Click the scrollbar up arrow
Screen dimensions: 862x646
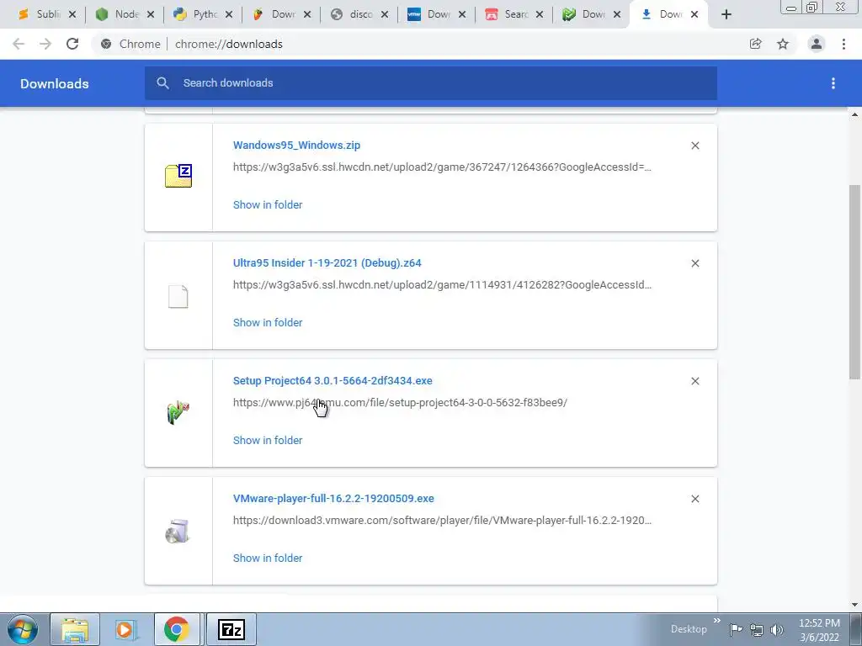point(854,114)
